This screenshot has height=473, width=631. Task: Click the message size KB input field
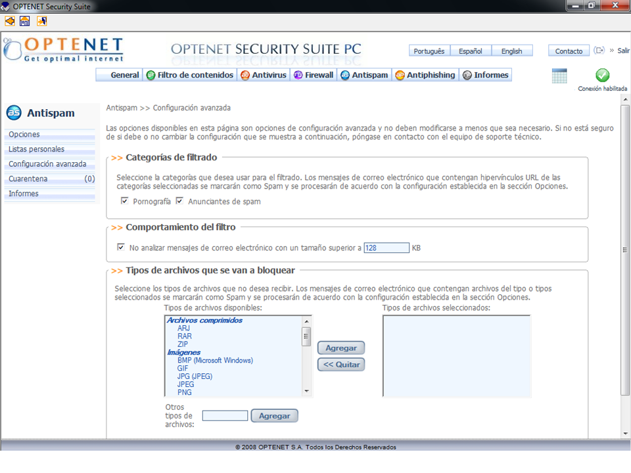coord(386,248)
